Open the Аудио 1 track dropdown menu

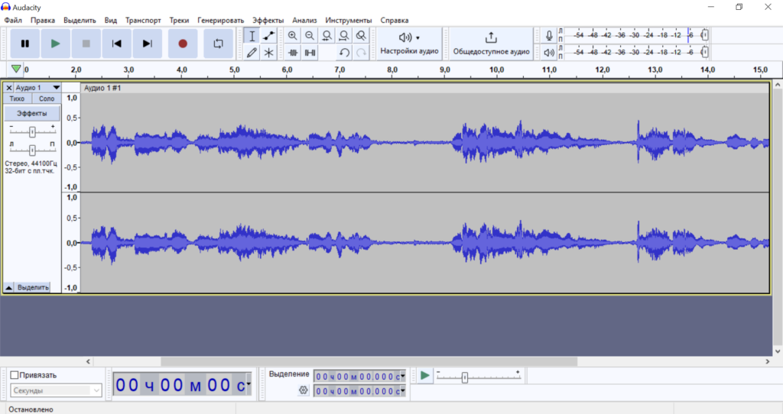click(x=37, y=88)
